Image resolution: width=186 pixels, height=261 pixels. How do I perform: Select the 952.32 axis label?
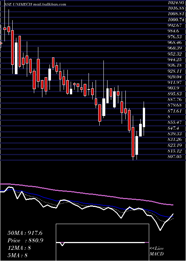pos(175,54)
